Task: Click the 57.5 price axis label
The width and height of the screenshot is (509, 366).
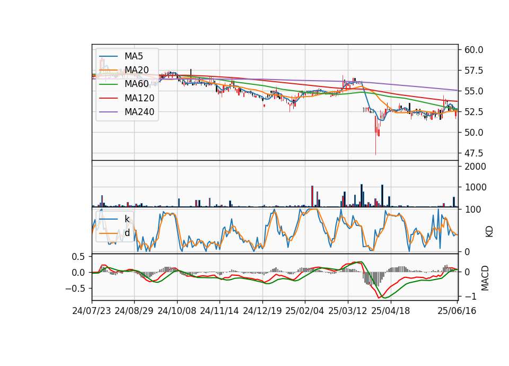Action: pos(473,71)
